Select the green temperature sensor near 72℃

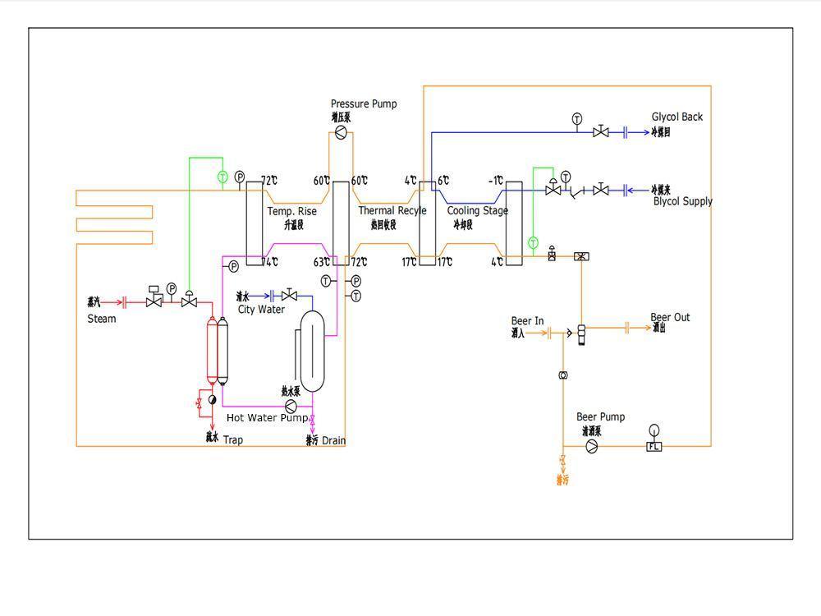pos(222,177)
